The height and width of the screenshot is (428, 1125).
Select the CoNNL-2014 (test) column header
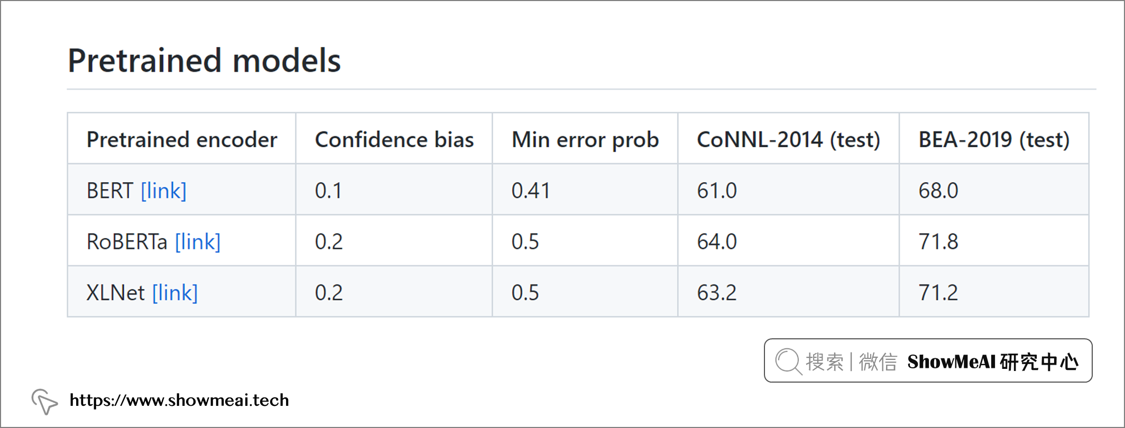pyautogui.click(x=788, y=140)
